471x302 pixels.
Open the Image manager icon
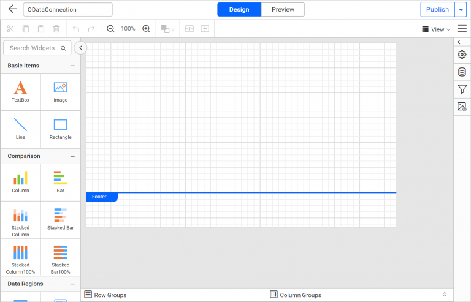tap(462, 107)
